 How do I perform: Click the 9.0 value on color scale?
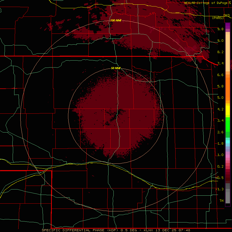tap(220, 40)
